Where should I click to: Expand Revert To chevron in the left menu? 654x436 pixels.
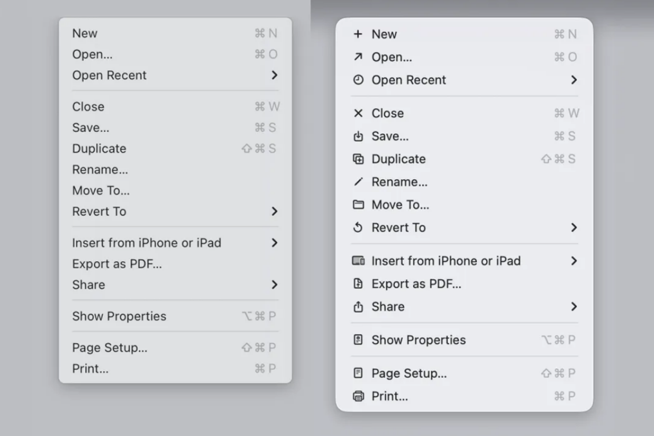tap(274, 211)
